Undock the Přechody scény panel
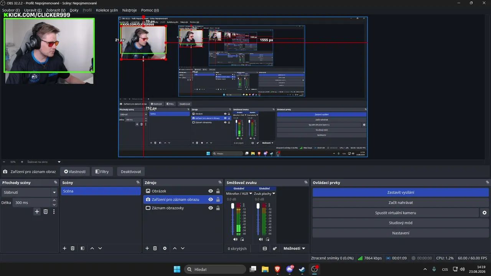The height and width of the screenshot is (276, 491). pos(56,182)
